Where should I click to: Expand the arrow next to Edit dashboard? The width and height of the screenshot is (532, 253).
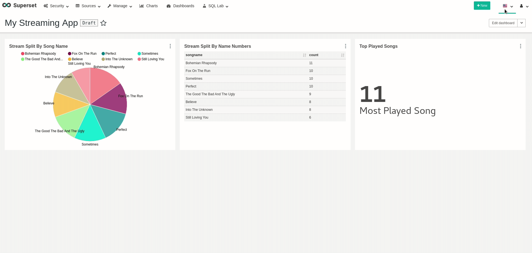coord(521,23)
